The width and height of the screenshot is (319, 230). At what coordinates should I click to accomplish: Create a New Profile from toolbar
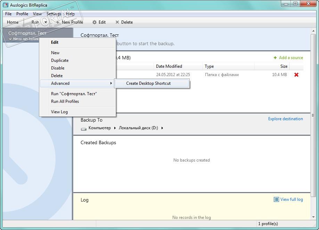click(69, 22)
